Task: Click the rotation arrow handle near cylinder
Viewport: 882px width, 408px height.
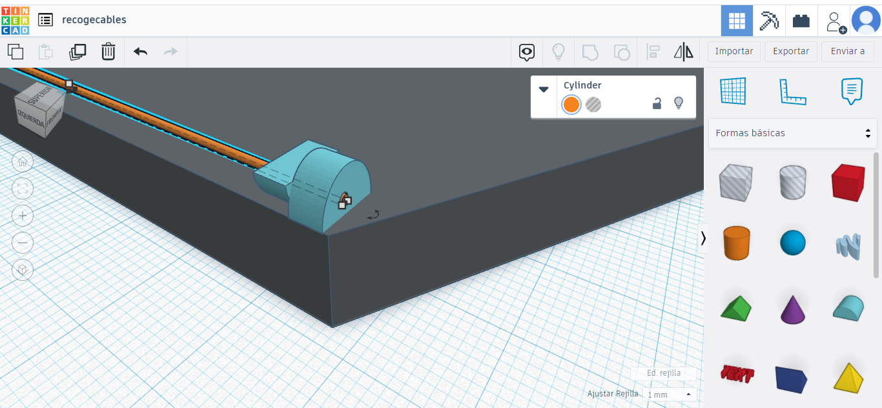Action: tap(373, 215)
